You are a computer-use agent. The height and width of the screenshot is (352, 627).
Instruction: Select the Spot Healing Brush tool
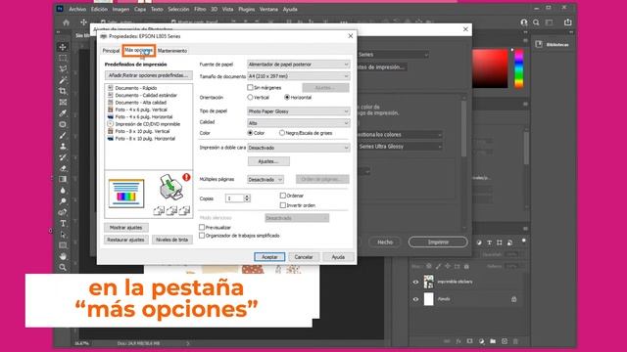coord(63,124)
